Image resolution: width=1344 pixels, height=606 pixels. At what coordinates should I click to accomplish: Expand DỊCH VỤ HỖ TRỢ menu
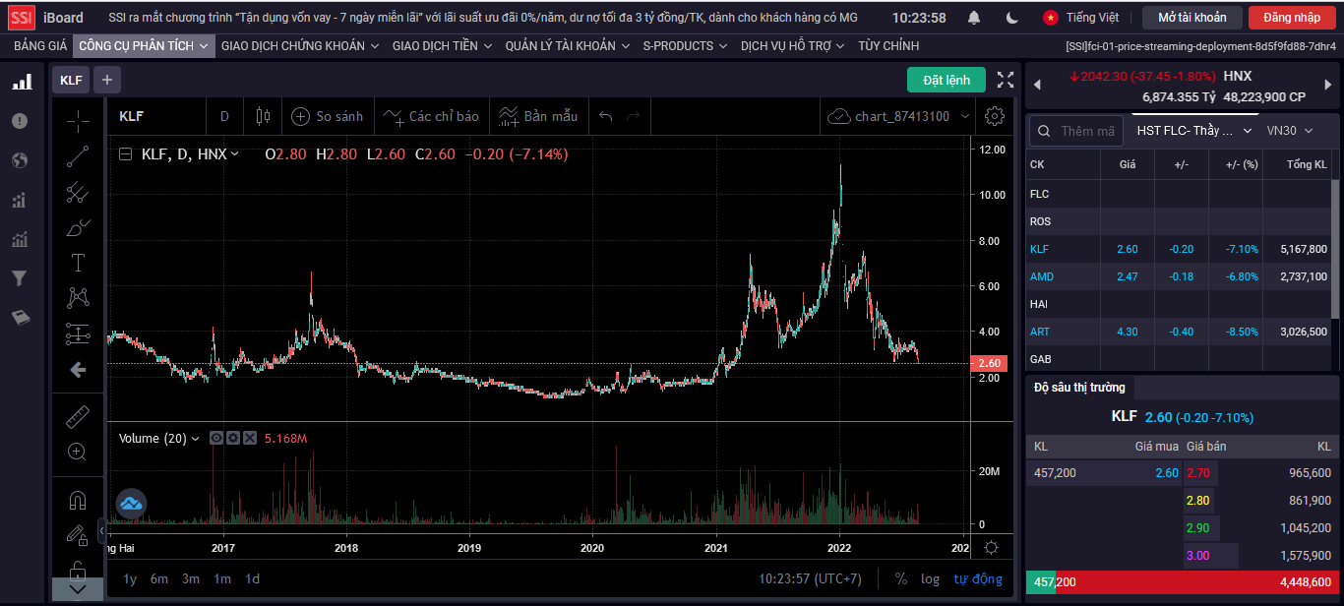pos(793,46)
